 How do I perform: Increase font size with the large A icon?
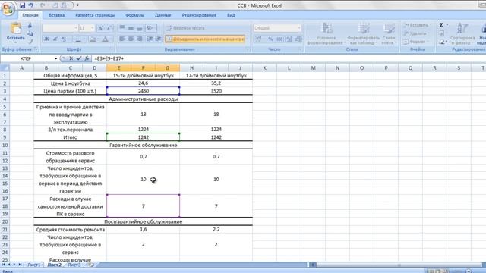(100, 28)
